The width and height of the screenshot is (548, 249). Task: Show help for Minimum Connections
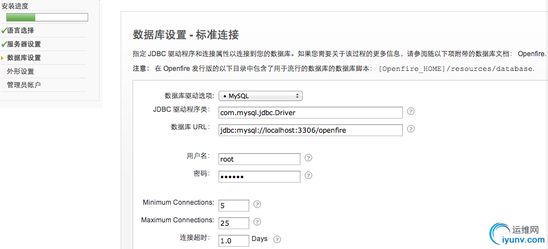click(x=257, y=204)
